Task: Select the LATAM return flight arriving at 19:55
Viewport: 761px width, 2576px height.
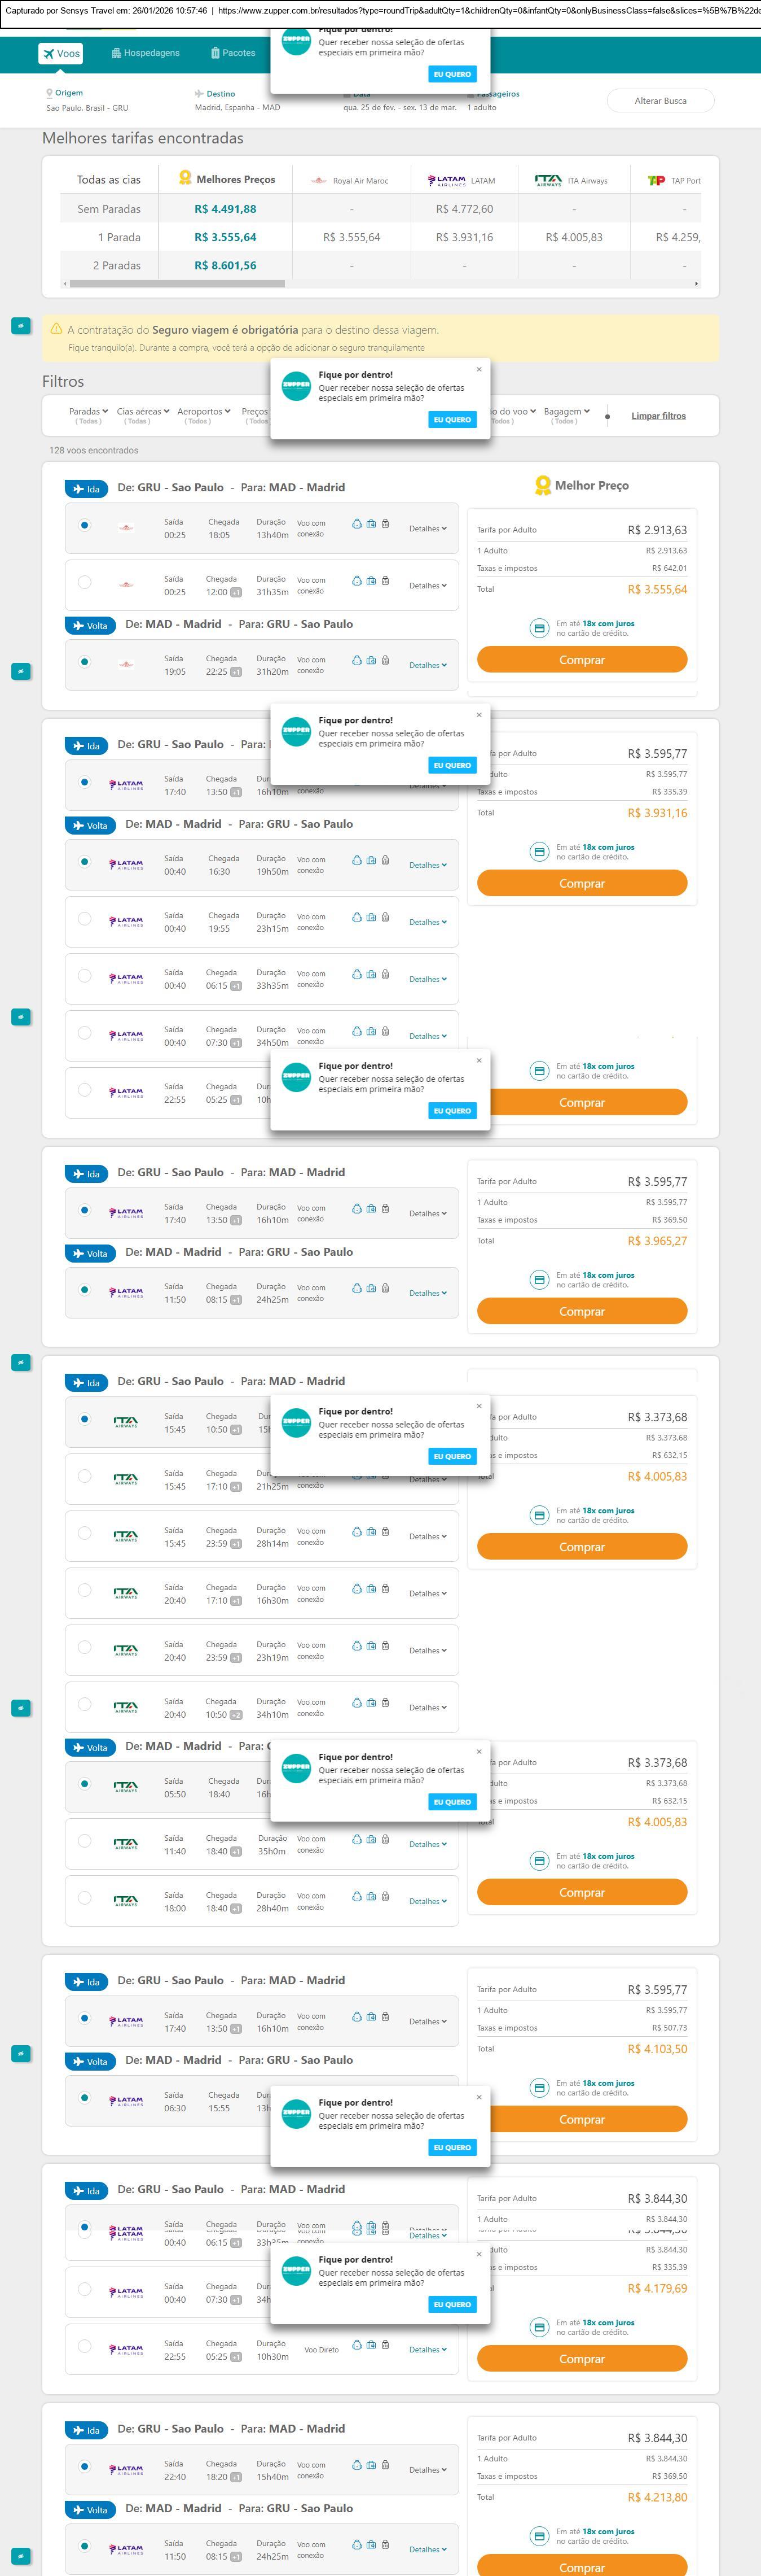Action: [84, 919]
